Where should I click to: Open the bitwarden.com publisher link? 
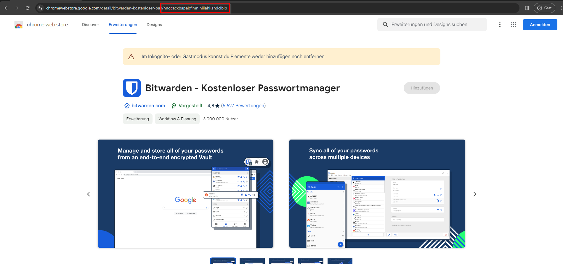pos(148,106)
